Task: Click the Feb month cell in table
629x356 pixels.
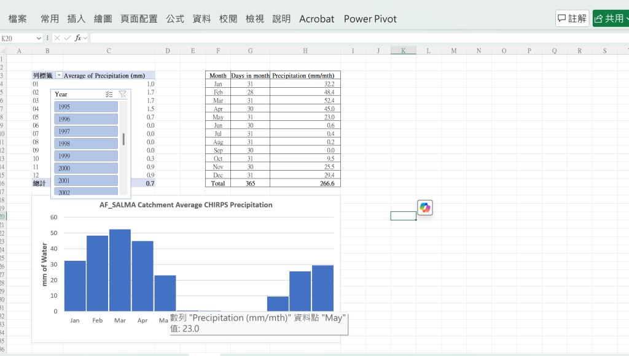Action: point(218,92)
